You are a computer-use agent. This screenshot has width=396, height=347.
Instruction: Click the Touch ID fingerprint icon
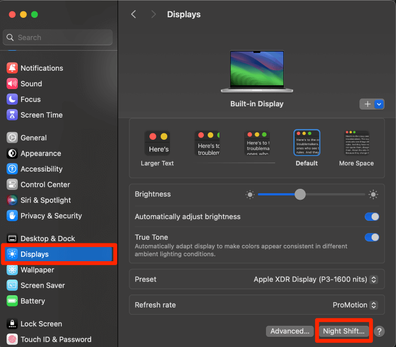(12, 339)
